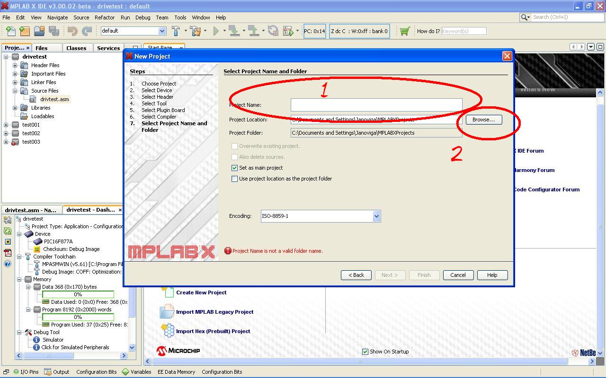Click Import Hex (Prebuilt) Project link
606x378 pixels.
pos(213,331)
